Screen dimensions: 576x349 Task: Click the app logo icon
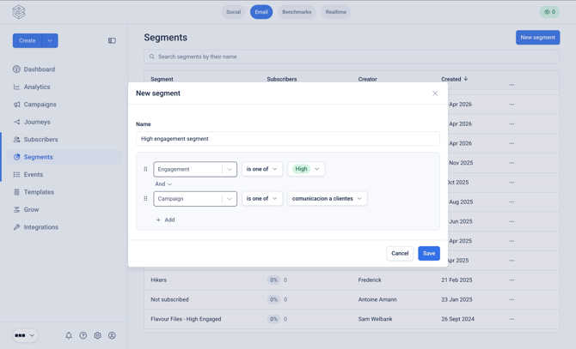[x=19, y=12]
